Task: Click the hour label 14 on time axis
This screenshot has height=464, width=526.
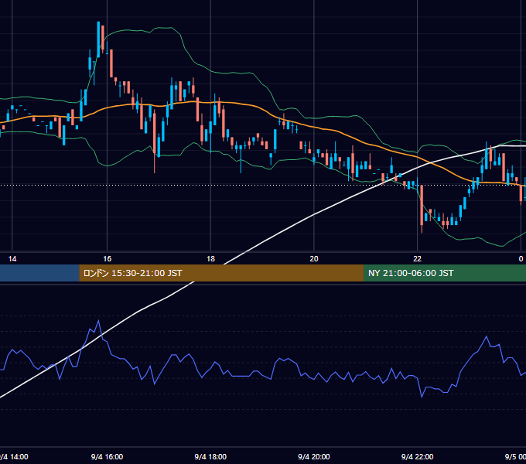Action: click(x=12, y=259)
